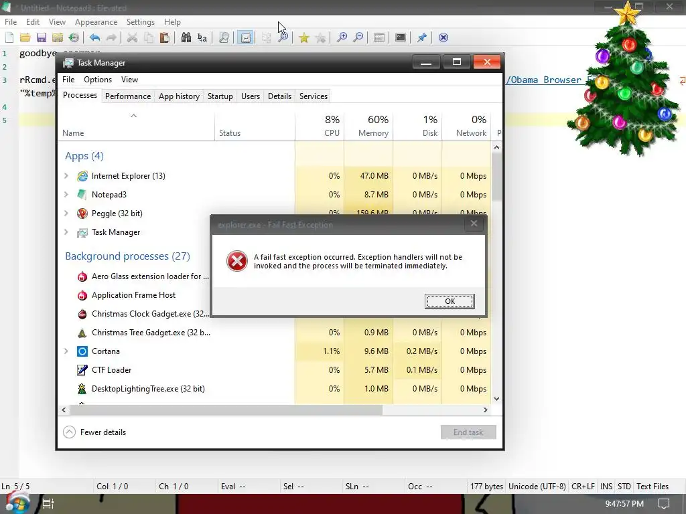Click the Cut scissors icon in Notepad3

[x=132, y=37]
